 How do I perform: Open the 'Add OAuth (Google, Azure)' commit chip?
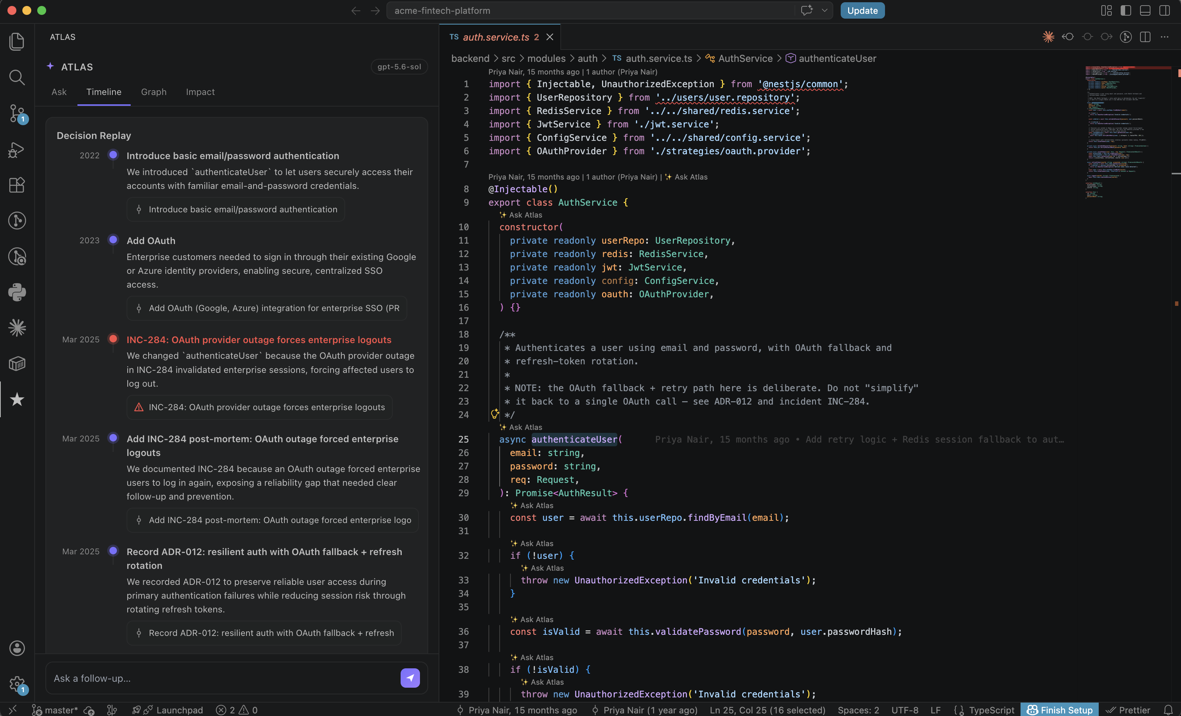267,308
